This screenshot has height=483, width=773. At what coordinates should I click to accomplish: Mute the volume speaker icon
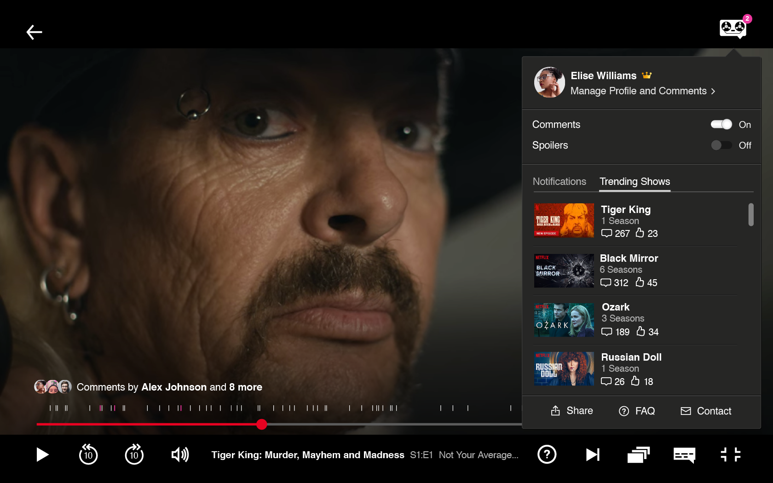click(x=180, y=455)
